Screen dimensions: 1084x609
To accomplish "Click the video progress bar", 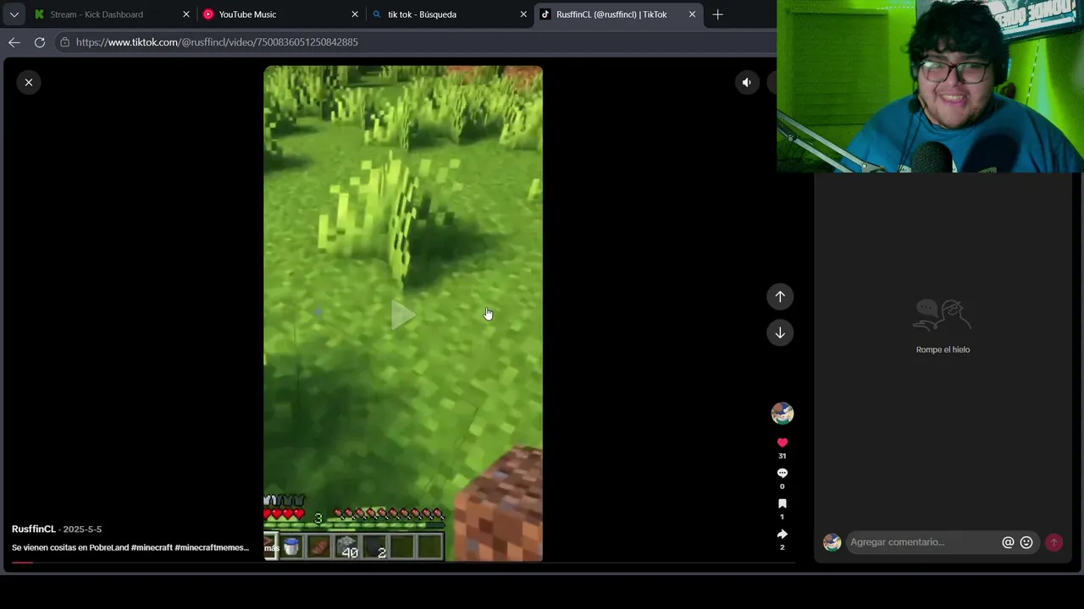I will [403, 562].
